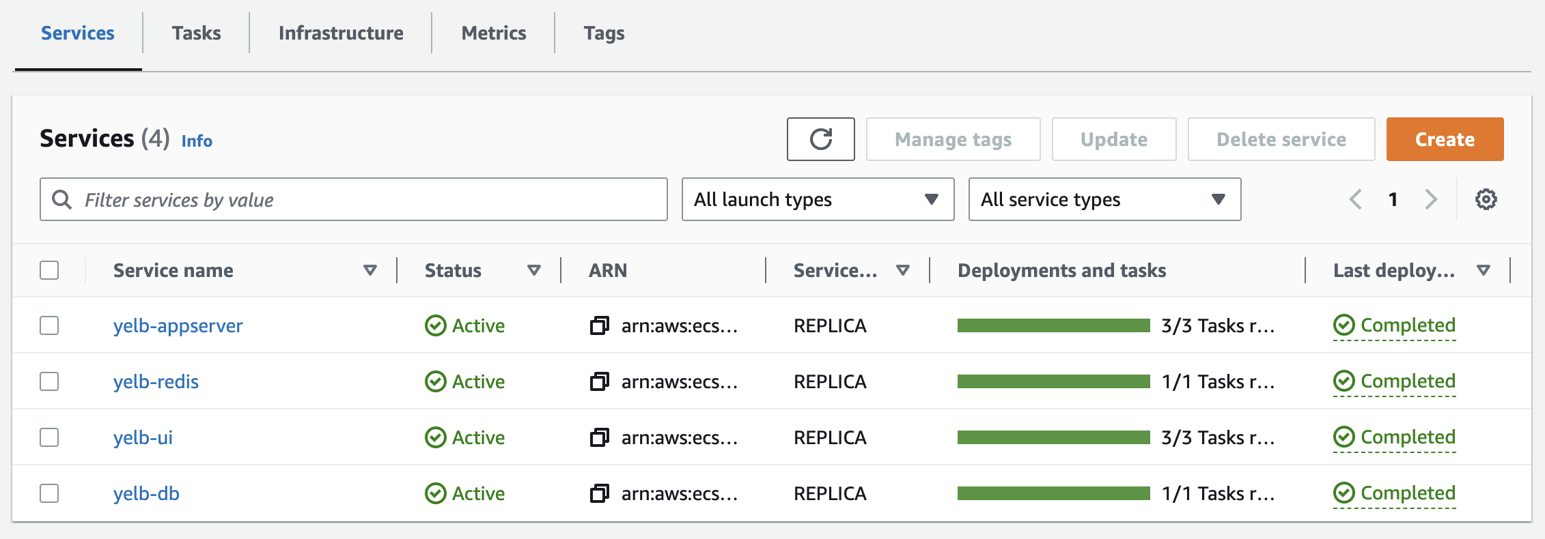The image size is (1545, 539).
Task: Click Active status icon for yelb-redis
Action: click(435, 381)
